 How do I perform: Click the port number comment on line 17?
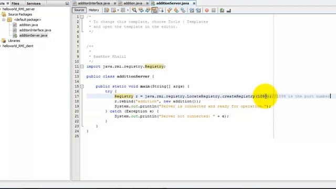tap(300, 97)
